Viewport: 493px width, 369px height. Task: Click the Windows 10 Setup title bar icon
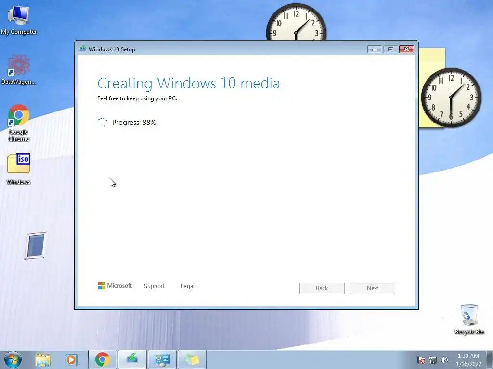click(x=83, y=49)
